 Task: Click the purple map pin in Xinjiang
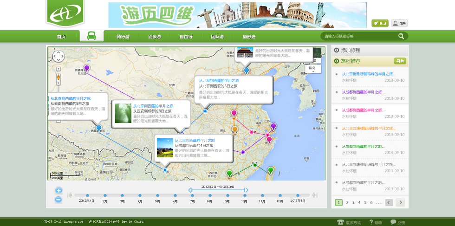86,69
